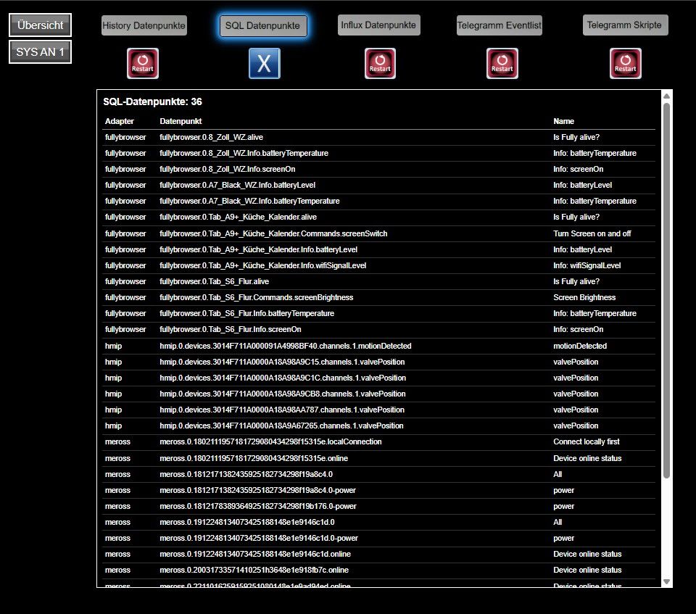
Task: Click the name 'motionDetected'
Action: 580,346
